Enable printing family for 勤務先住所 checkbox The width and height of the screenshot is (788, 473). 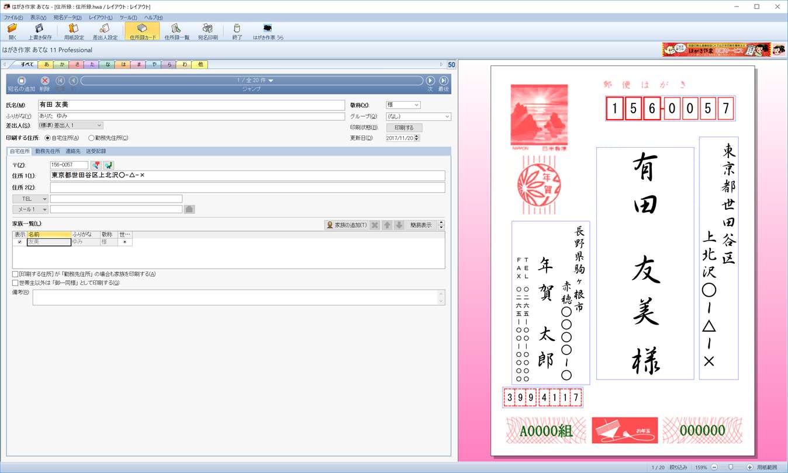[x=15, y=274]
